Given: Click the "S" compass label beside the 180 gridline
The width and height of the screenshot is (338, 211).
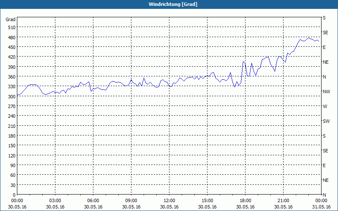Looking at the screenshot, I should [324, 136].
